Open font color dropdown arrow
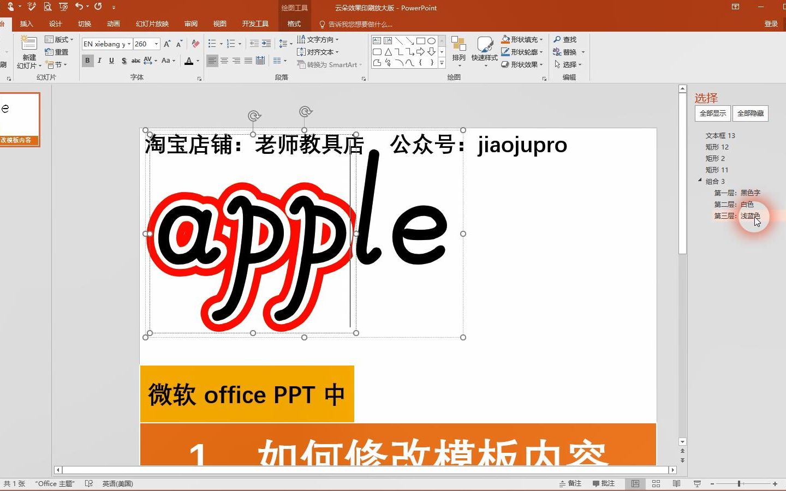Screen dimensions: 786x491 click(198, 61)
